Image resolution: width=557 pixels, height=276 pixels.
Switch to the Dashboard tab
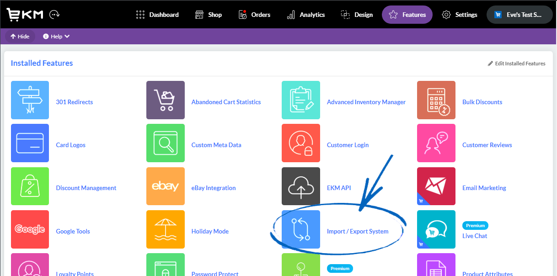[x=157, y=15]
